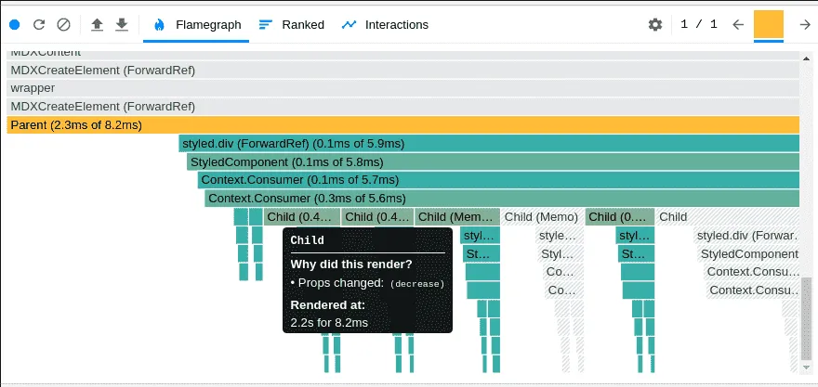Screen dimensions: 818x387
Task: Save profile download arrow icon
Action: [122, 24]
